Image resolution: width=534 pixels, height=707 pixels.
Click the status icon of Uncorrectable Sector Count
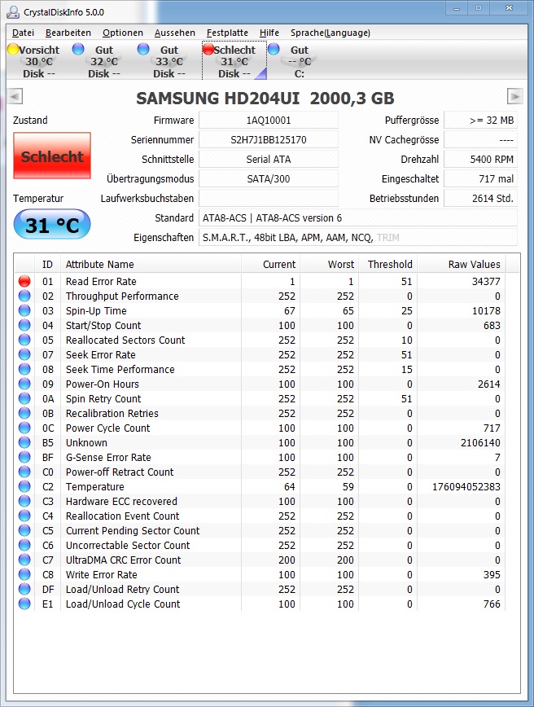[x=24, y=545]
